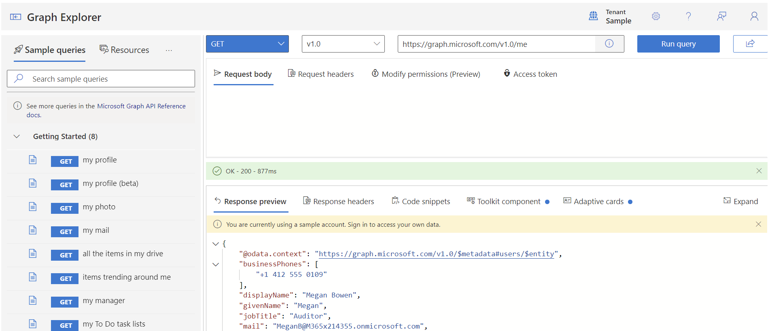Image resolution: width=770 pixels, height=331 pixels.
Task: Click the Expand response icon
Action: (727, 201)
